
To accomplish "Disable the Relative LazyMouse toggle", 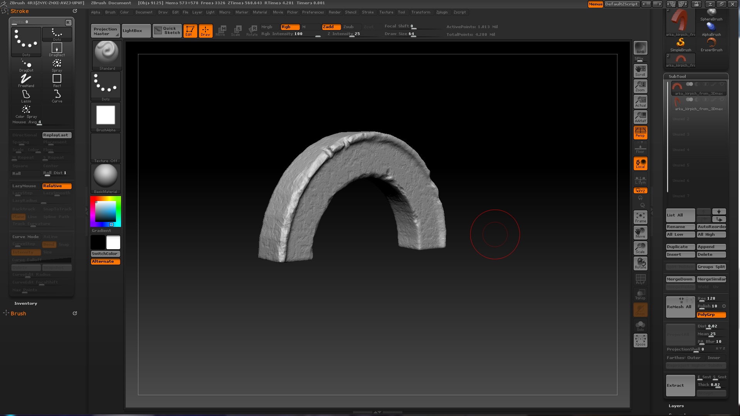I will point(57,186).
